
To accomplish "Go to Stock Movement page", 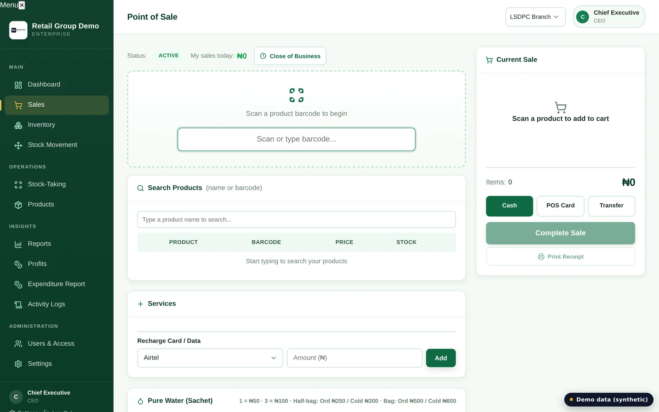I will (57, 145).
